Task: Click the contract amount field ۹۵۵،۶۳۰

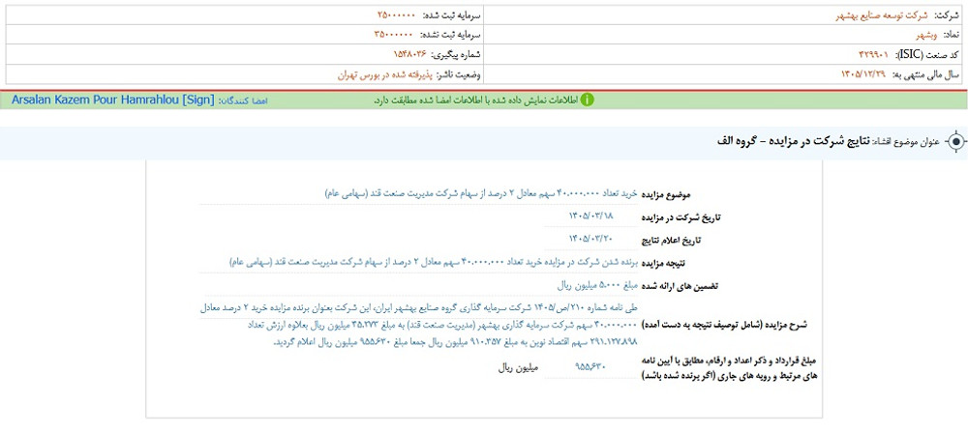Action: click(x=590, y=366)
